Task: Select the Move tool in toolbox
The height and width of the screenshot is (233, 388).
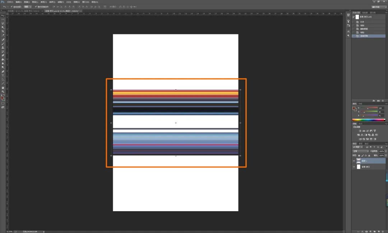Action: click(x=3, y=15)
